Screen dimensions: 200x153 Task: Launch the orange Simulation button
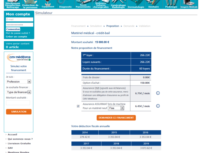[19, 112]
